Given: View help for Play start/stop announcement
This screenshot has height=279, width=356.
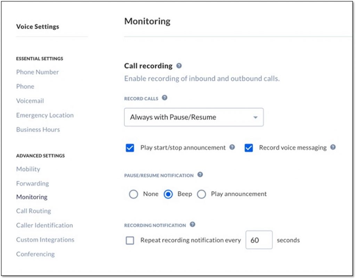Looking at the screenshot, I should [x=232, y=147].
